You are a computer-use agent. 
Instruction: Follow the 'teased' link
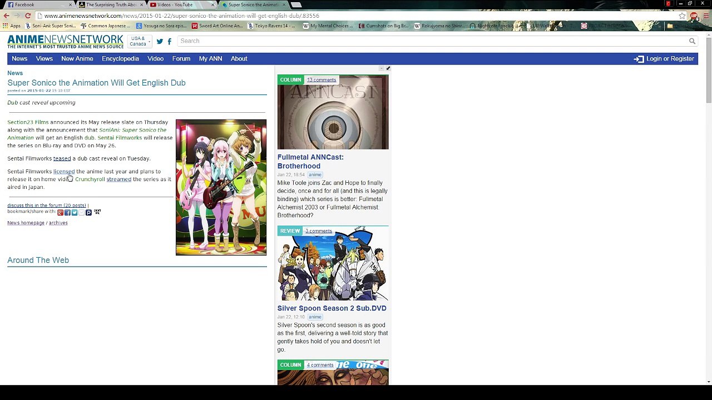62,158
